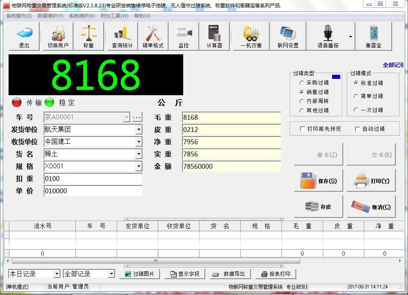Open the 货名 dropdown list

click(139, 154)
